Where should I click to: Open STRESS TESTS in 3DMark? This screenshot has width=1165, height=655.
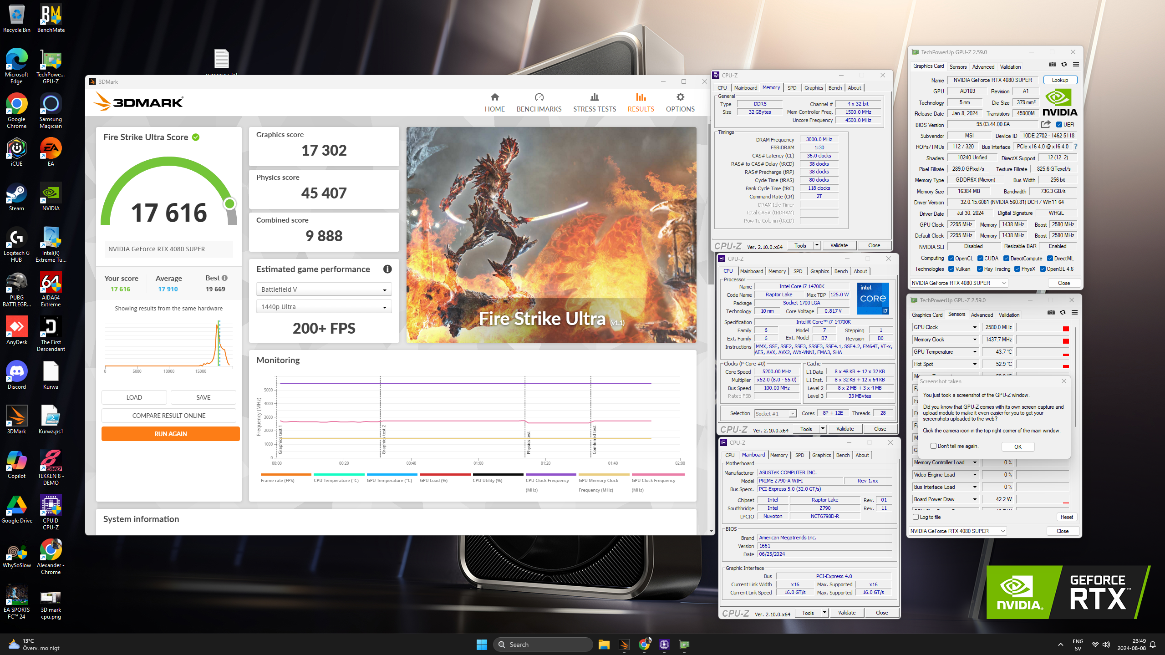point(594,102)
